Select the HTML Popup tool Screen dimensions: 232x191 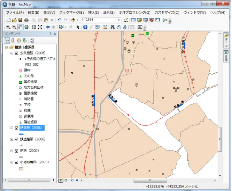point(97,27)
